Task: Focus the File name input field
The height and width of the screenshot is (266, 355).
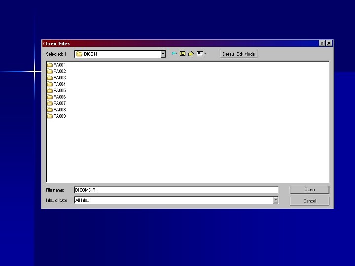Action: [x=176, y=190]
